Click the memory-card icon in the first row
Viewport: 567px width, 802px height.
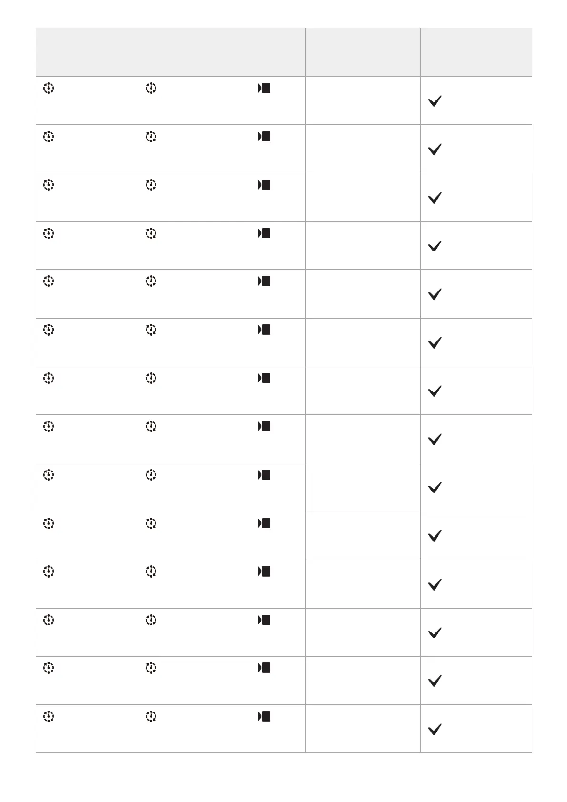(264, 88)
